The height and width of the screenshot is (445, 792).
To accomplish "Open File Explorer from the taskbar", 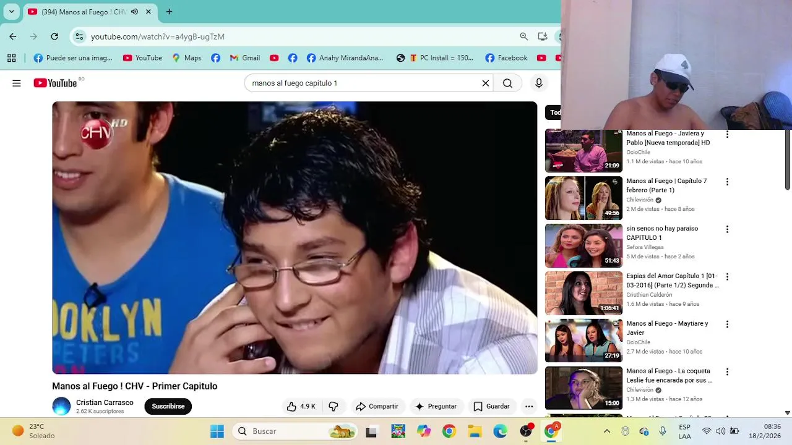I will coord(475,431).
